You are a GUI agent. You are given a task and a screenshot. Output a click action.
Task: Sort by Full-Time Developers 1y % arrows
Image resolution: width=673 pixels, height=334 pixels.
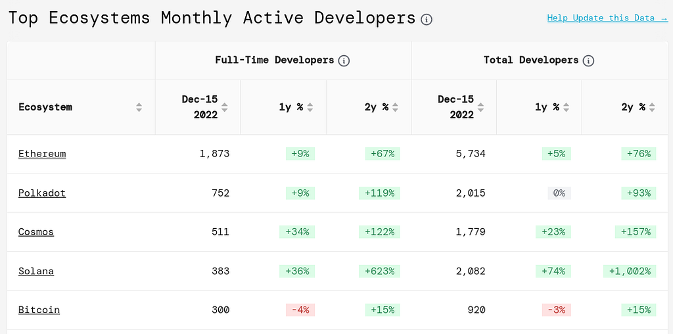[310, 107]
